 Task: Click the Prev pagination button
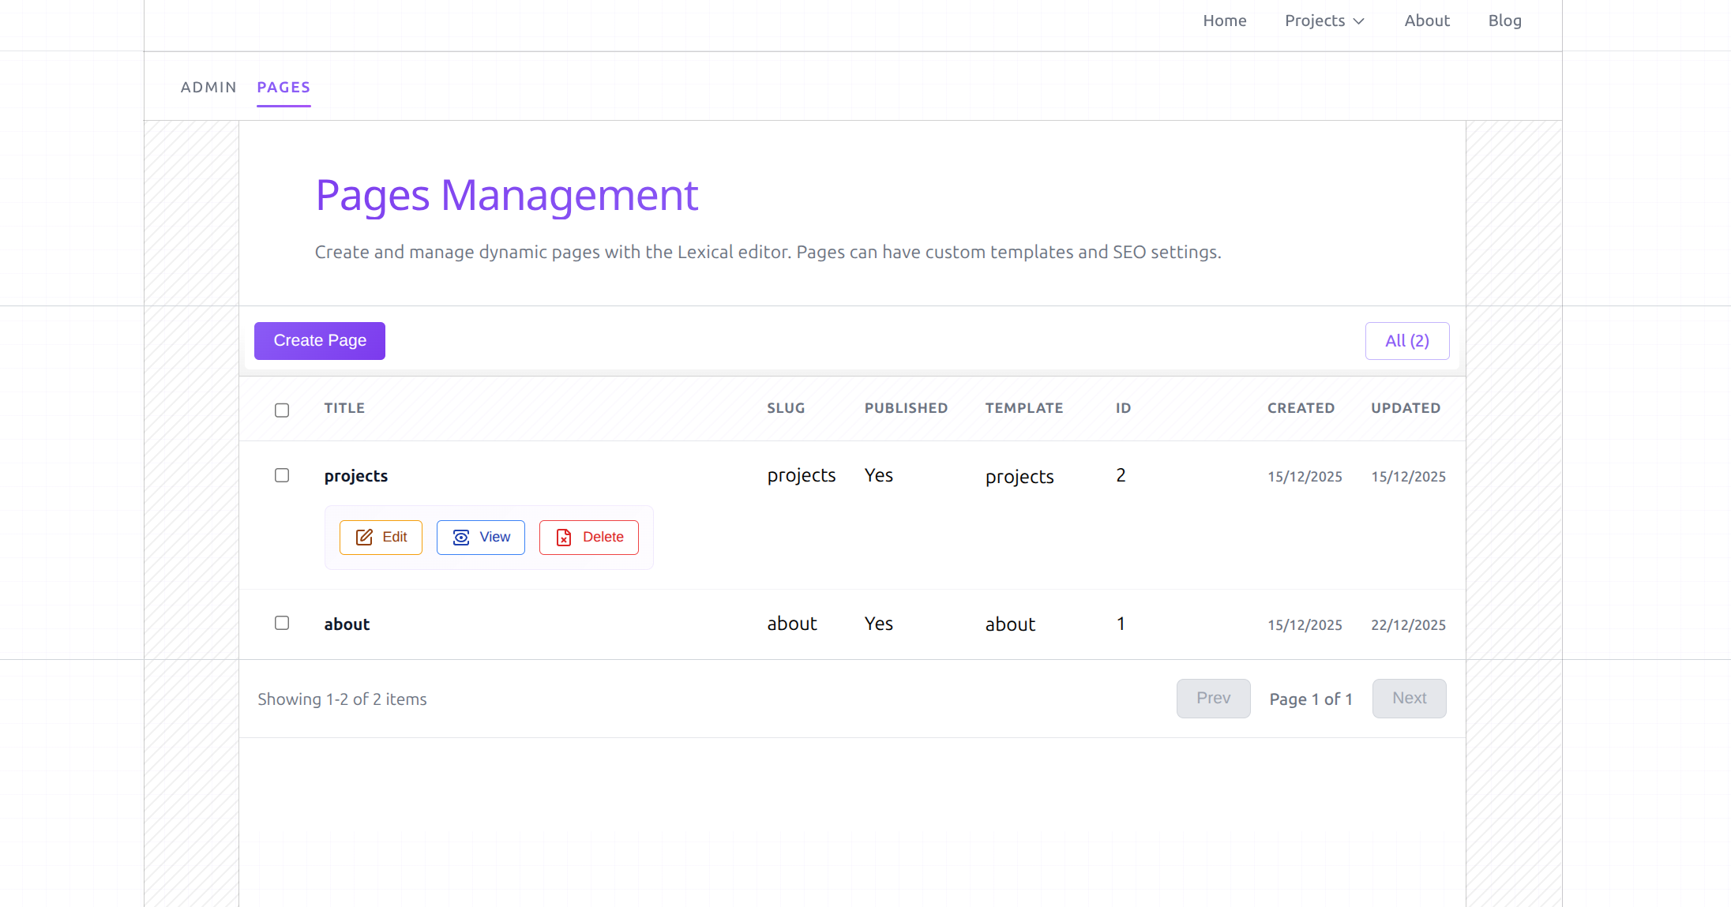(x=1213, y=698)
